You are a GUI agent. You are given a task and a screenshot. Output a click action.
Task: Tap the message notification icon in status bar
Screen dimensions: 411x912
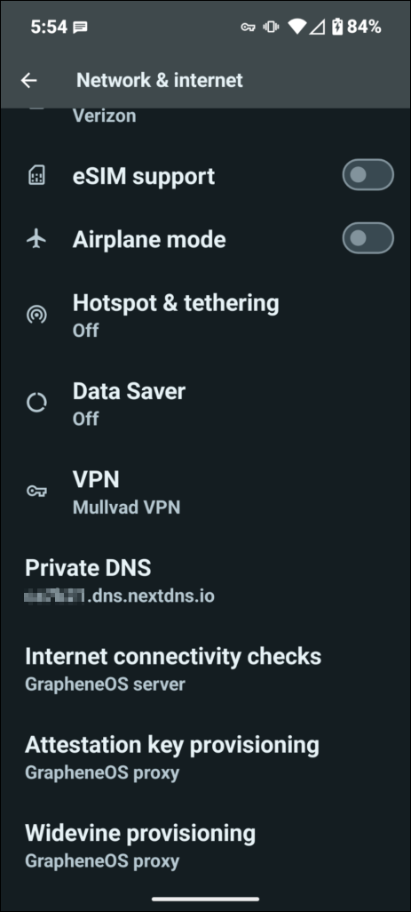click(x=80, y=27)
